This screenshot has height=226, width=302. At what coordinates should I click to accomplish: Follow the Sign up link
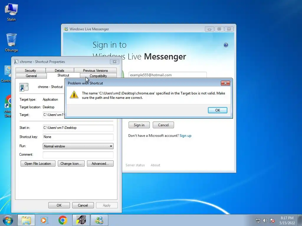point(185,136)
